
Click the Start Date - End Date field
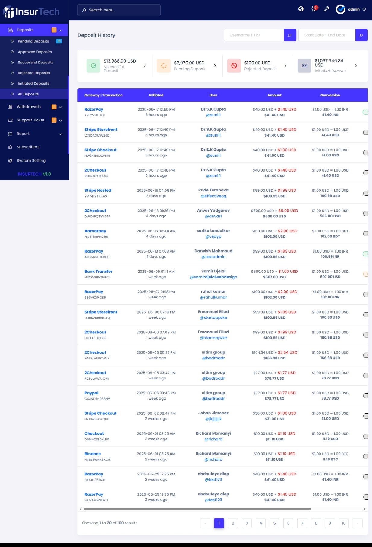327,35
